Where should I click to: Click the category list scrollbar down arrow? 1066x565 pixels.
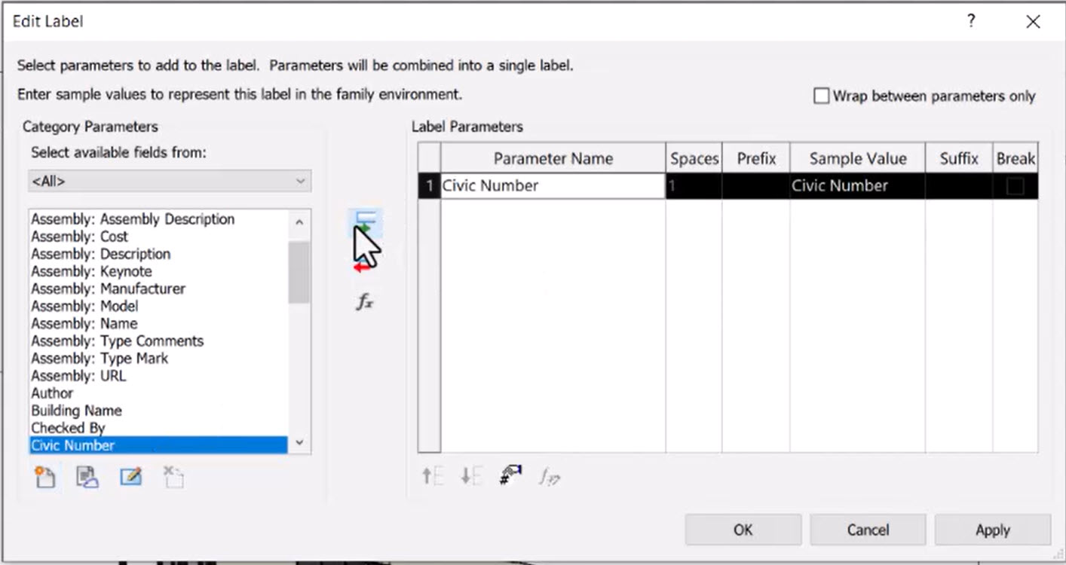click(299, 443)
